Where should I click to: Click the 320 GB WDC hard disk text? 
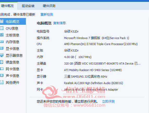tap(102, 64)
